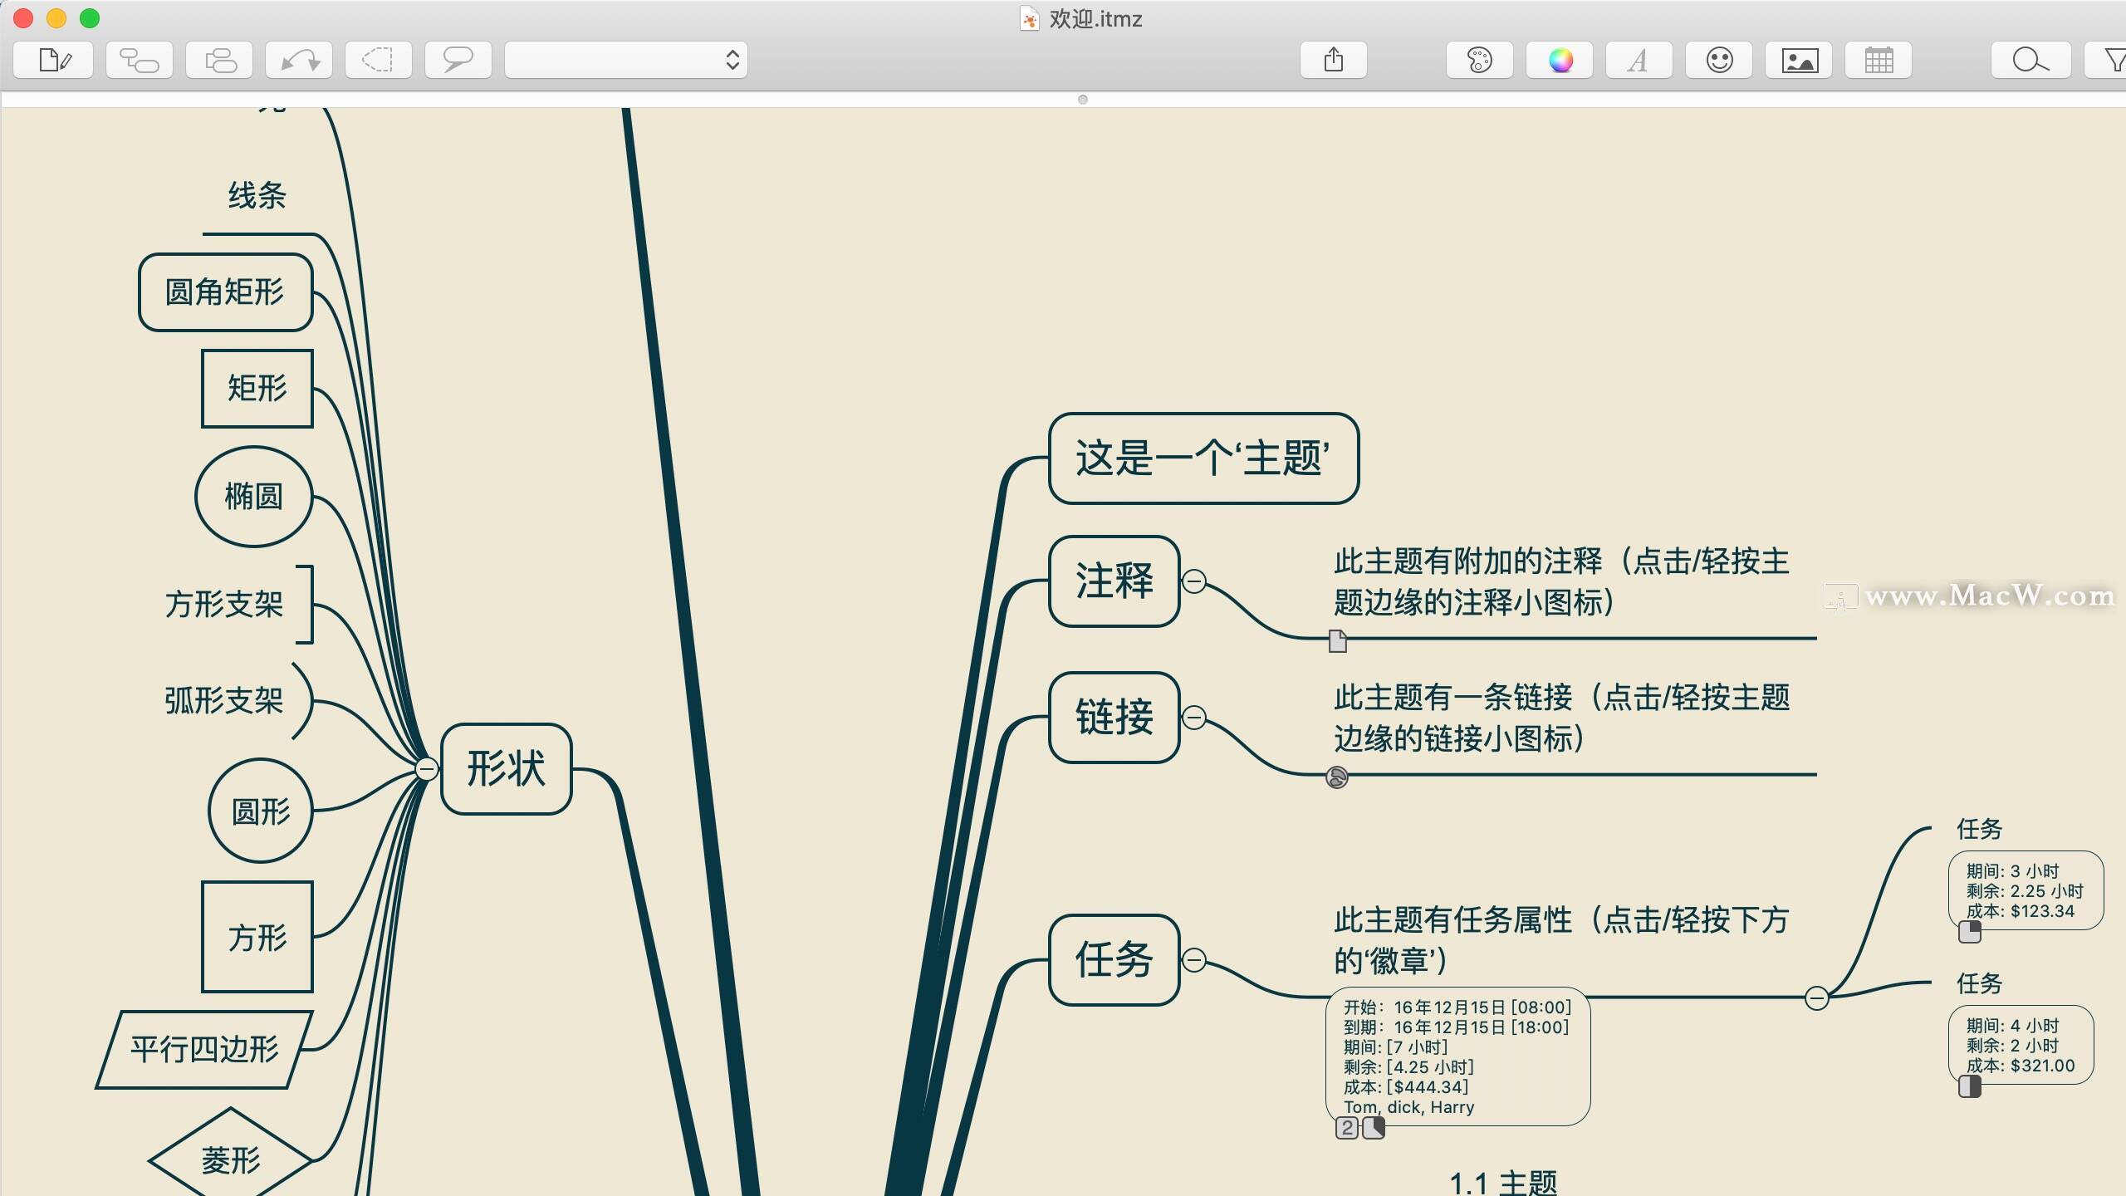
Task: Click the share export button
Action: (1333, 60)
